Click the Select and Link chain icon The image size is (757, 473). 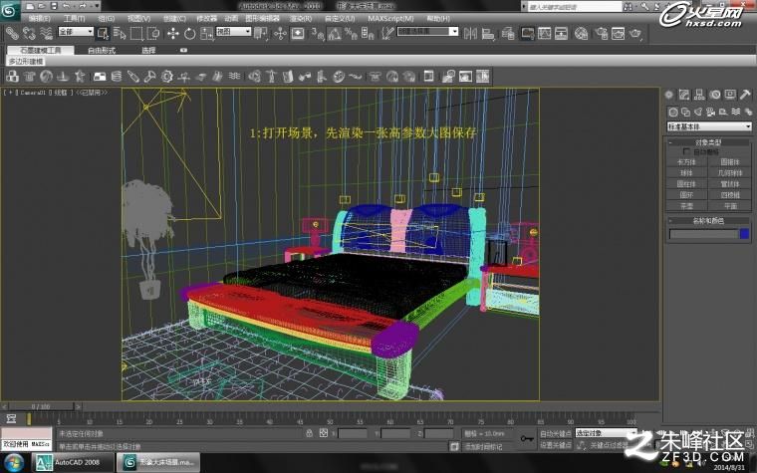point(12,33)
